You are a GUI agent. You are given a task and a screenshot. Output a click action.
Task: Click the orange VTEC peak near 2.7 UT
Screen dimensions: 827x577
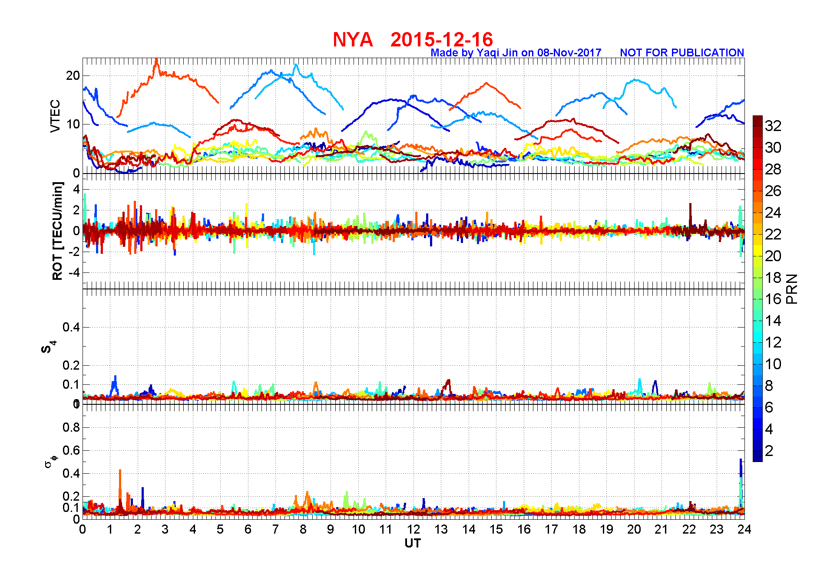coord(157,65)
